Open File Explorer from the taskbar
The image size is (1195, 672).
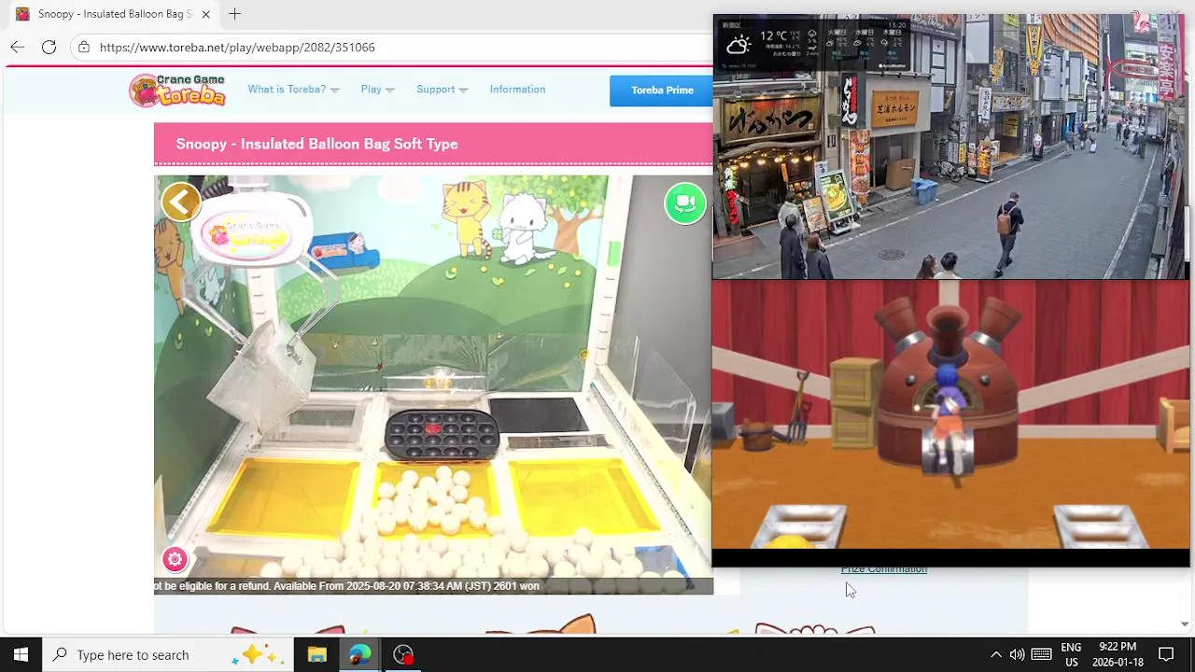tap(316, 654)
